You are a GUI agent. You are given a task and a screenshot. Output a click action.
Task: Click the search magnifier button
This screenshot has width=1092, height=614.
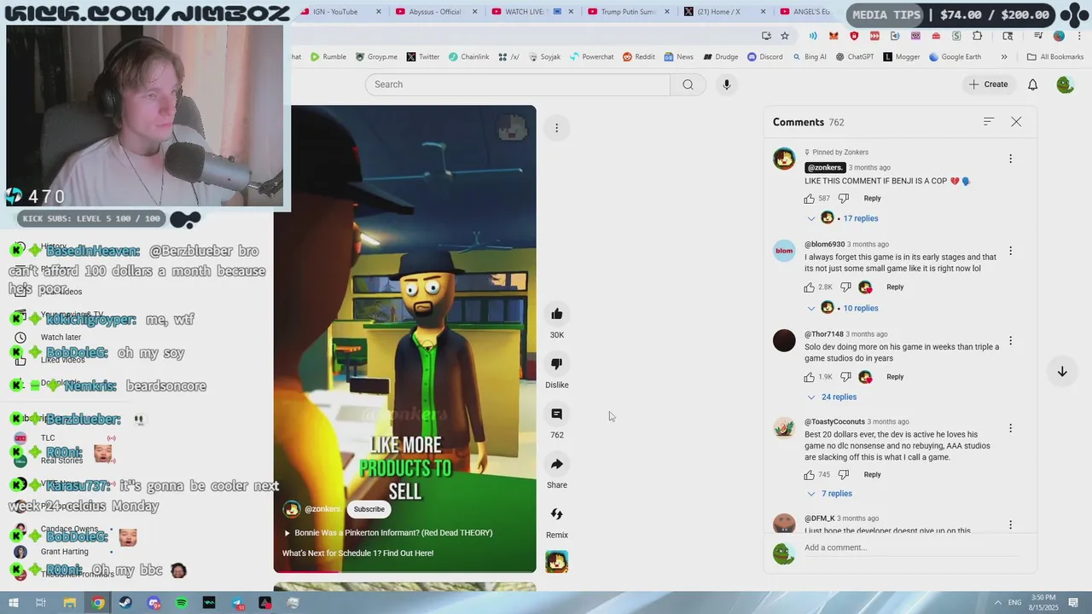pos(688,84)
